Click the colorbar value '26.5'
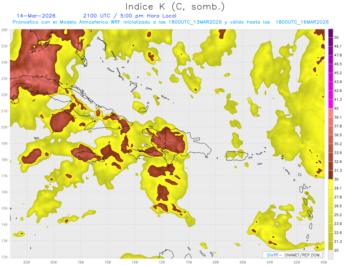Screen dimensions: 344x266 338,206
